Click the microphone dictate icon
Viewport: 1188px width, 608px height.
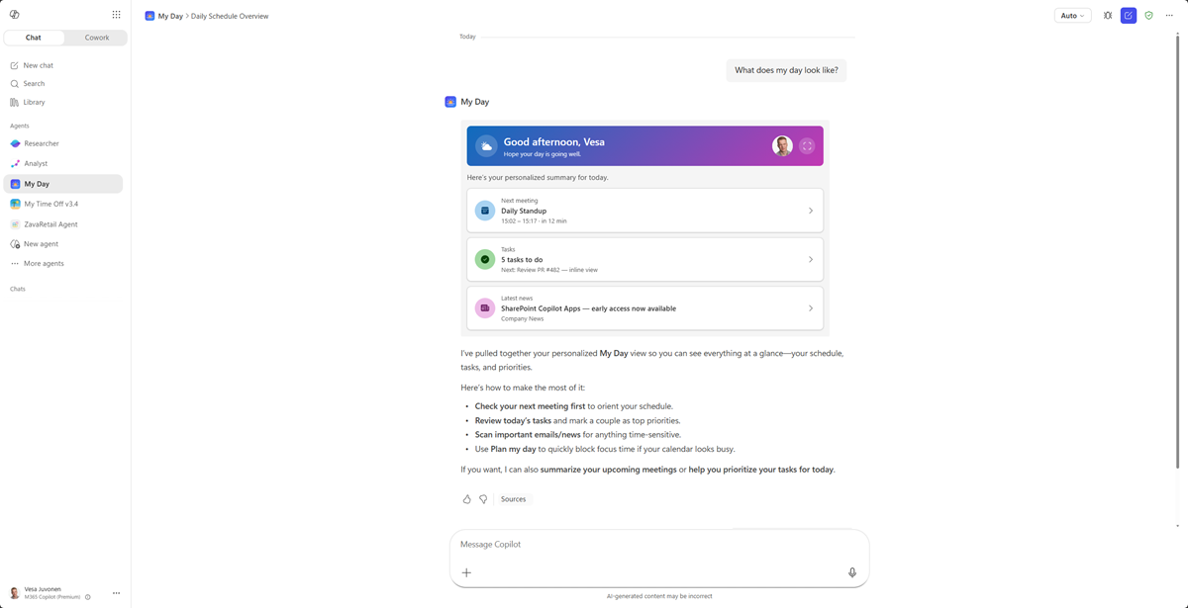852,572
